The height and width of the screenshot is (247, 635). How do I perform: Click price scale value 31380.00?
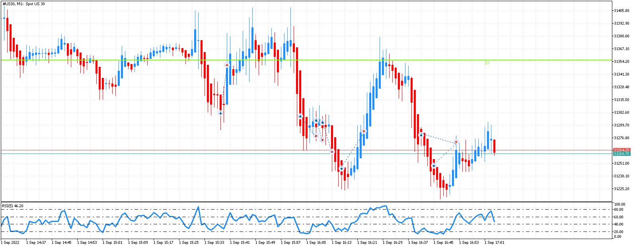pos(621,36)
